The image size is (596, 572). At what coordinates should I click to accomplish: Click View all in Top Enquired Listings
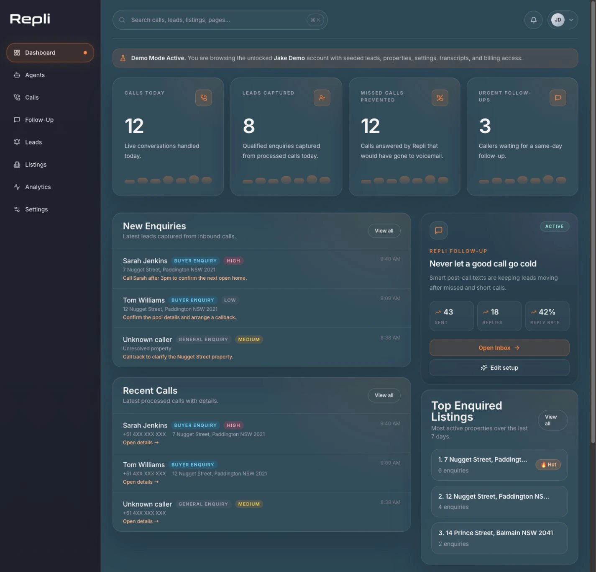[x=553, y=420]
